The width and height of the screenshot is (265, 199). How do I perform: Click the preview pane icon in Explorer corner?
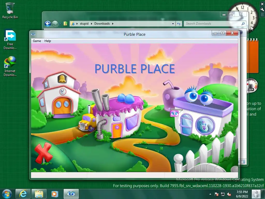point(243,162)
